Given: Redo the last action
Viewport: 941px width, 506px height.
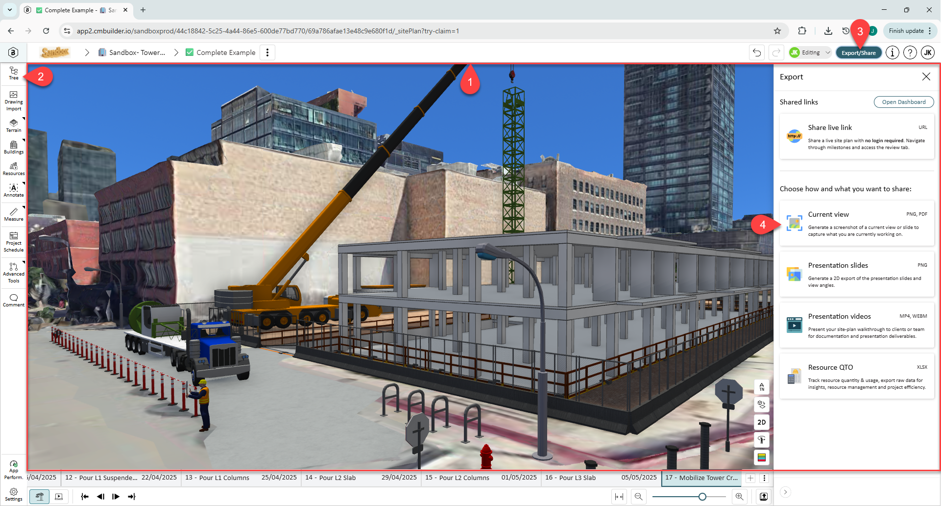Looking at the screenshot, I should point(776,52).
